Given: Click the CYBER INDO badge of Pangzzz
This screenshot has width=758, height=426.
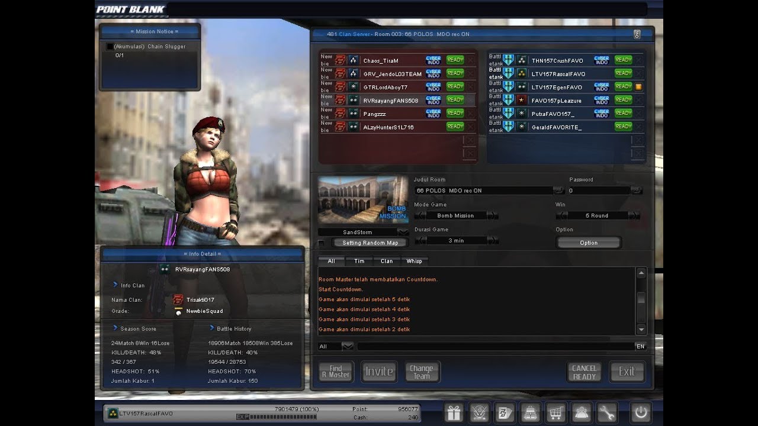Looking at the screenshot, I should point(433,113).
